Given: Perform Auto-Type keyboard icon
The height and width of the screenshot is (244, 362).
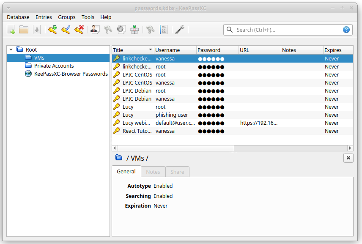Looking at the screenshot, I should [134, 30].
